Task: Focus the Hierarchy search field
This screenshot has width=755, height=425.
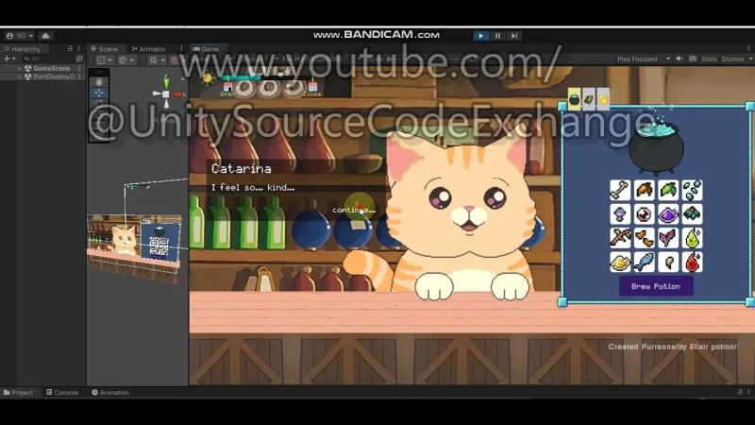Action: [x=48, y=59]
